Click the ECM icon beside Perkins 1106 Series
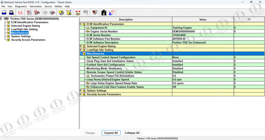This screenshot has height=140, width=265. 6,19
